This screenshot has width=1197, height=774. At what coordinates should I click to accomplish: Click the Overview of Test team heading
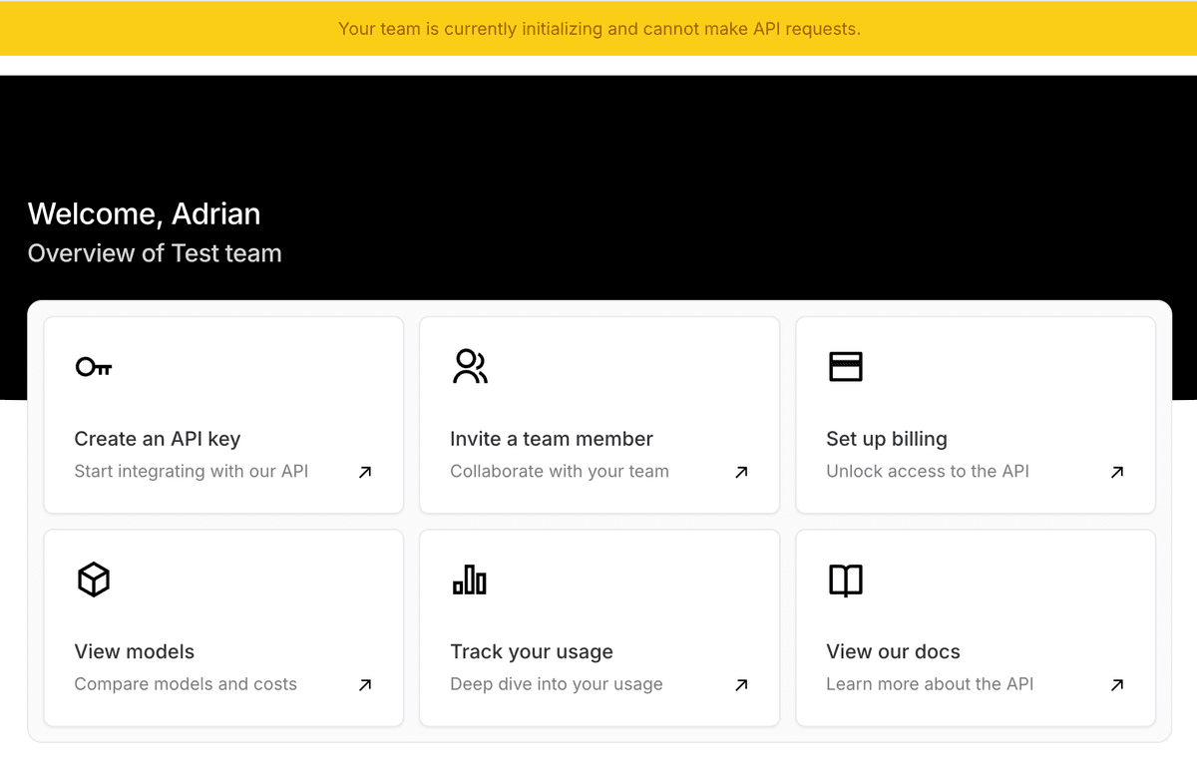(x=154, y=253)
